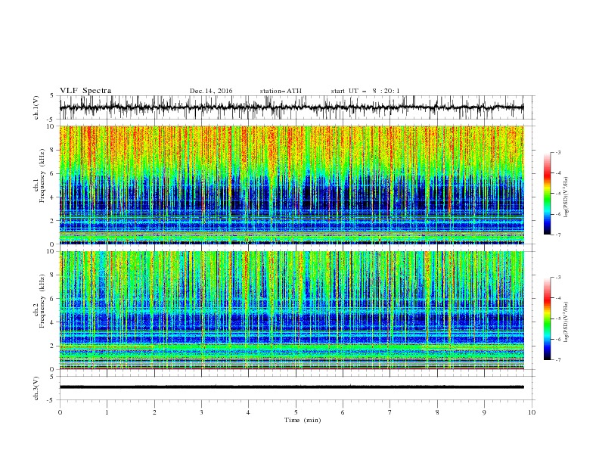
Task: Click the upper PSD color scale bar
Action: click(547, 194)
